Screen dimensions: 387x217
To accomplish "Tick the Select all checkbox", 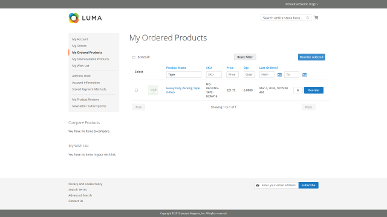I will pyautogui.click(x=134, y=57).
